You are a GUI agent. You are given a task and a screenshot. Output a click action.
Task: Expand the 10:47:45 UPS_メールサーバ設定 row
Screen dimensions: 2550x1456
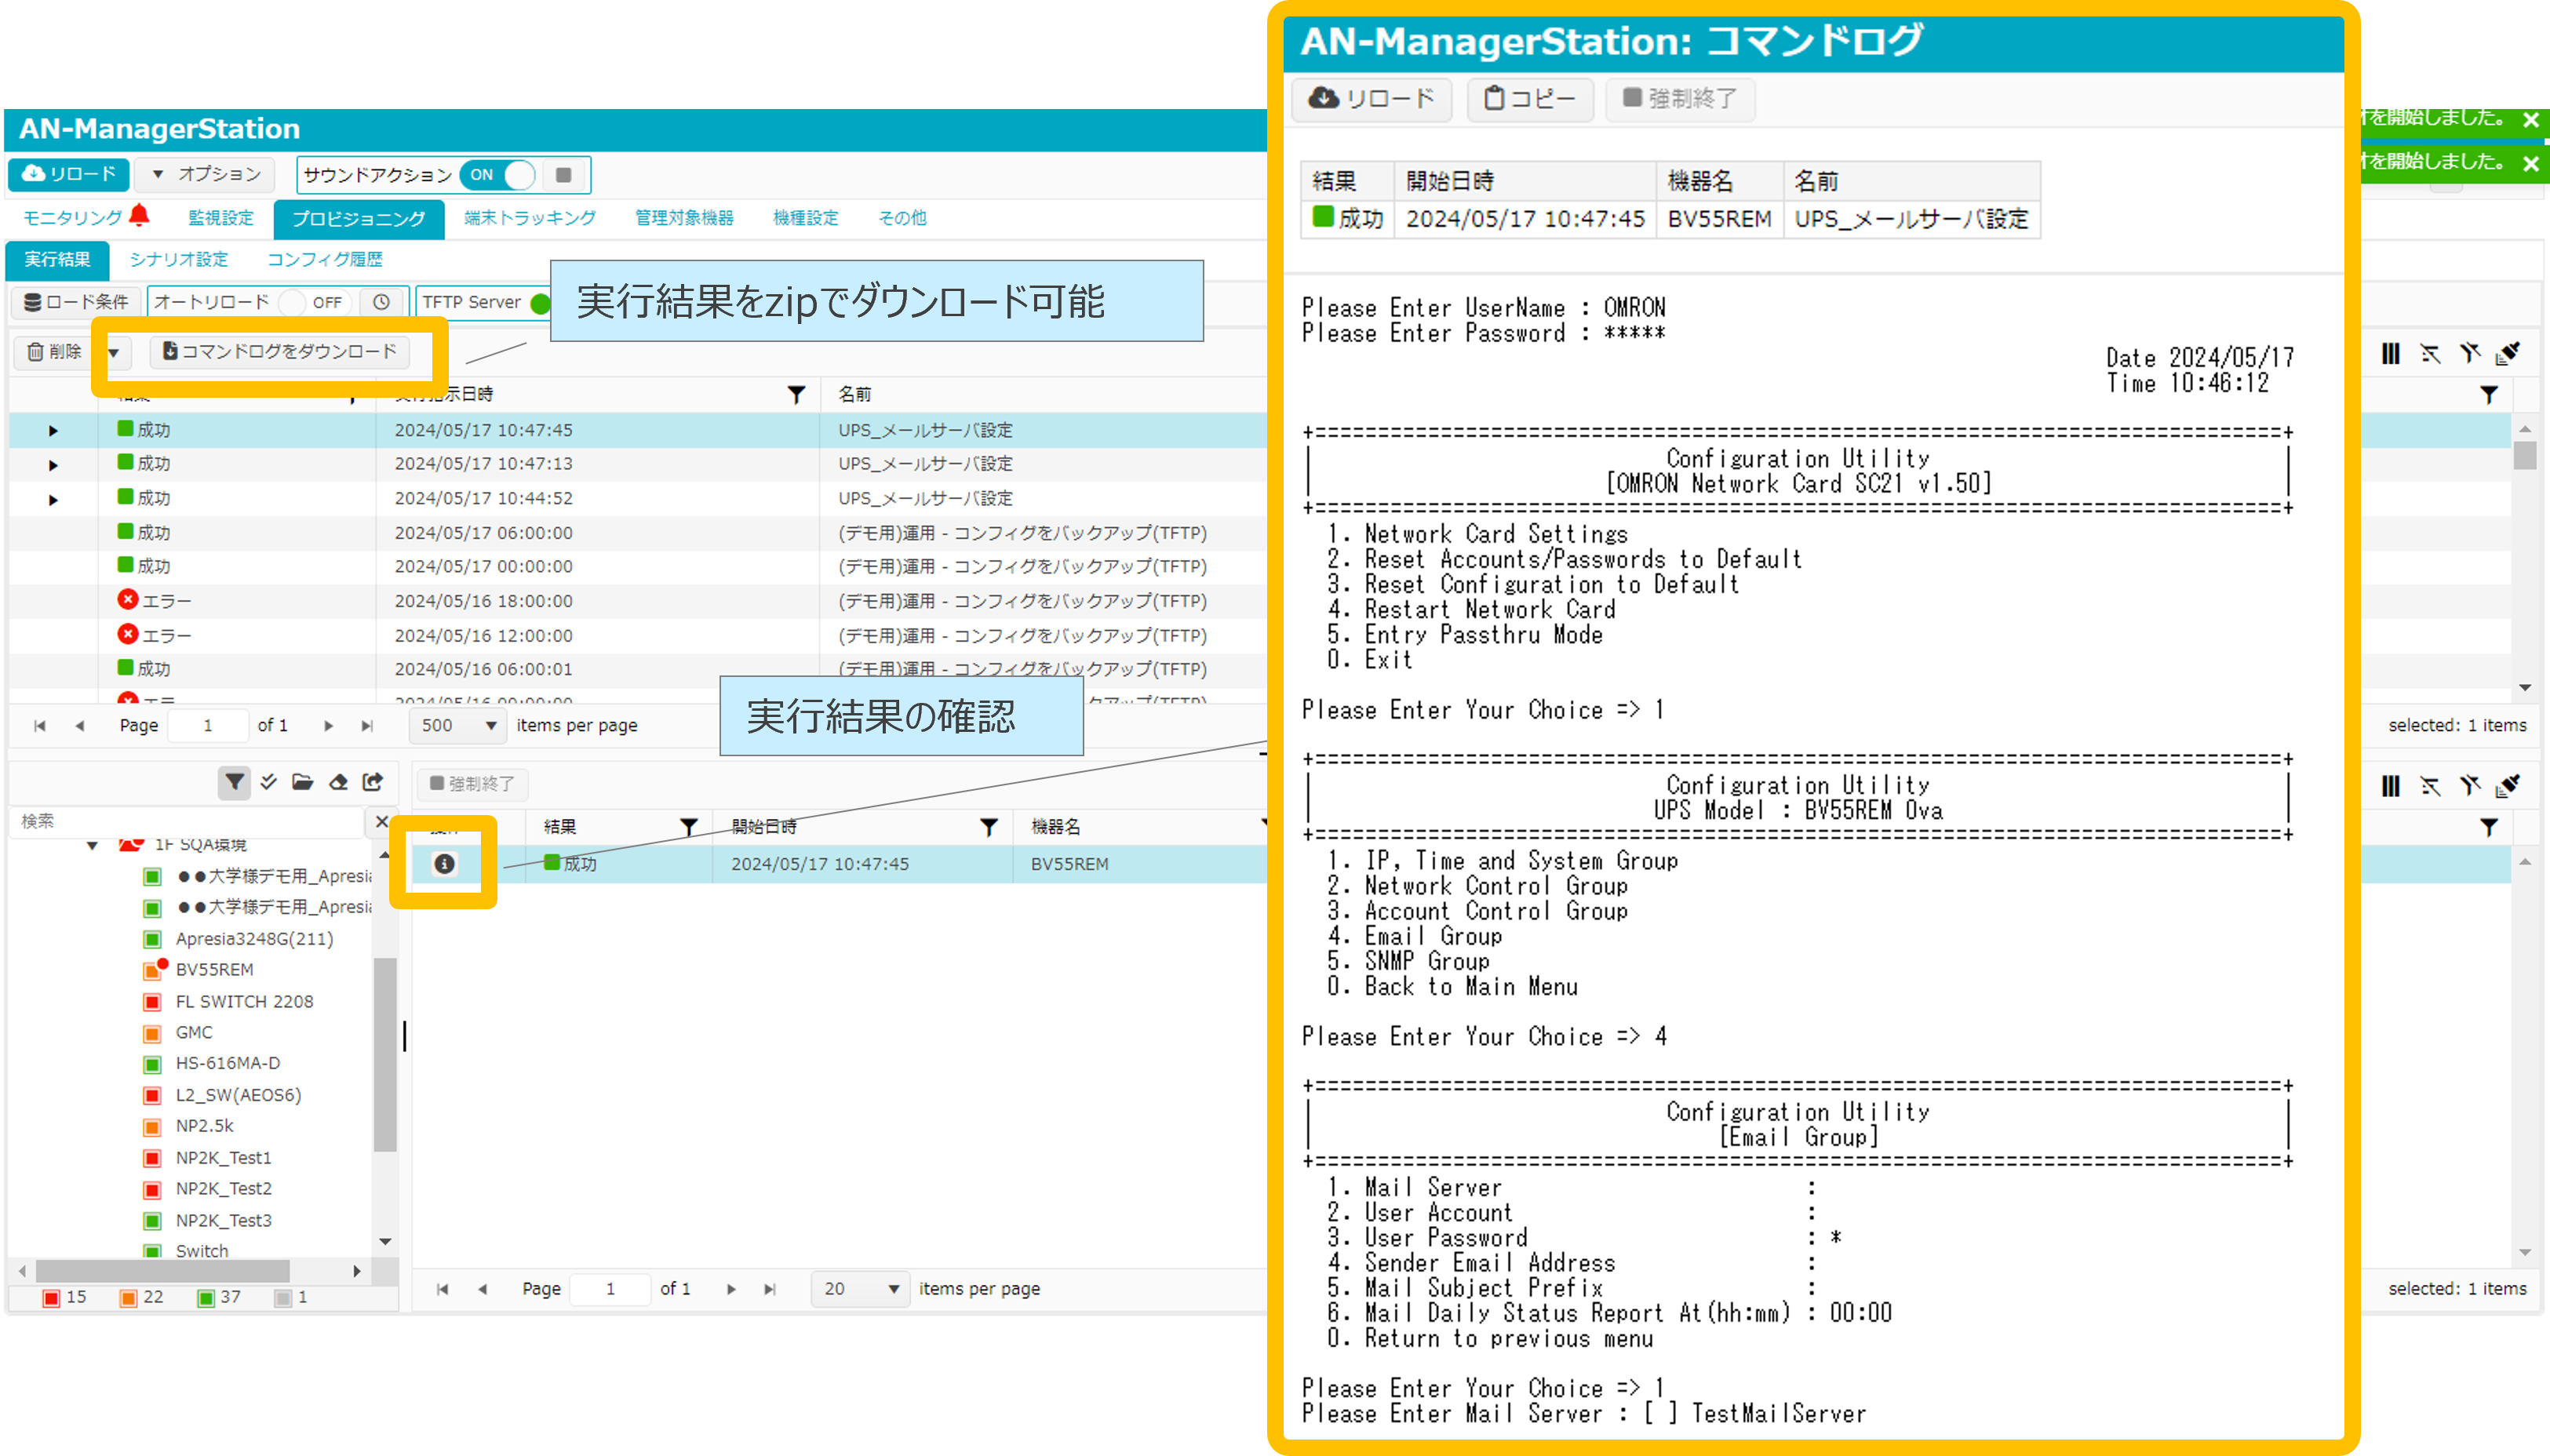pos(53,431)
